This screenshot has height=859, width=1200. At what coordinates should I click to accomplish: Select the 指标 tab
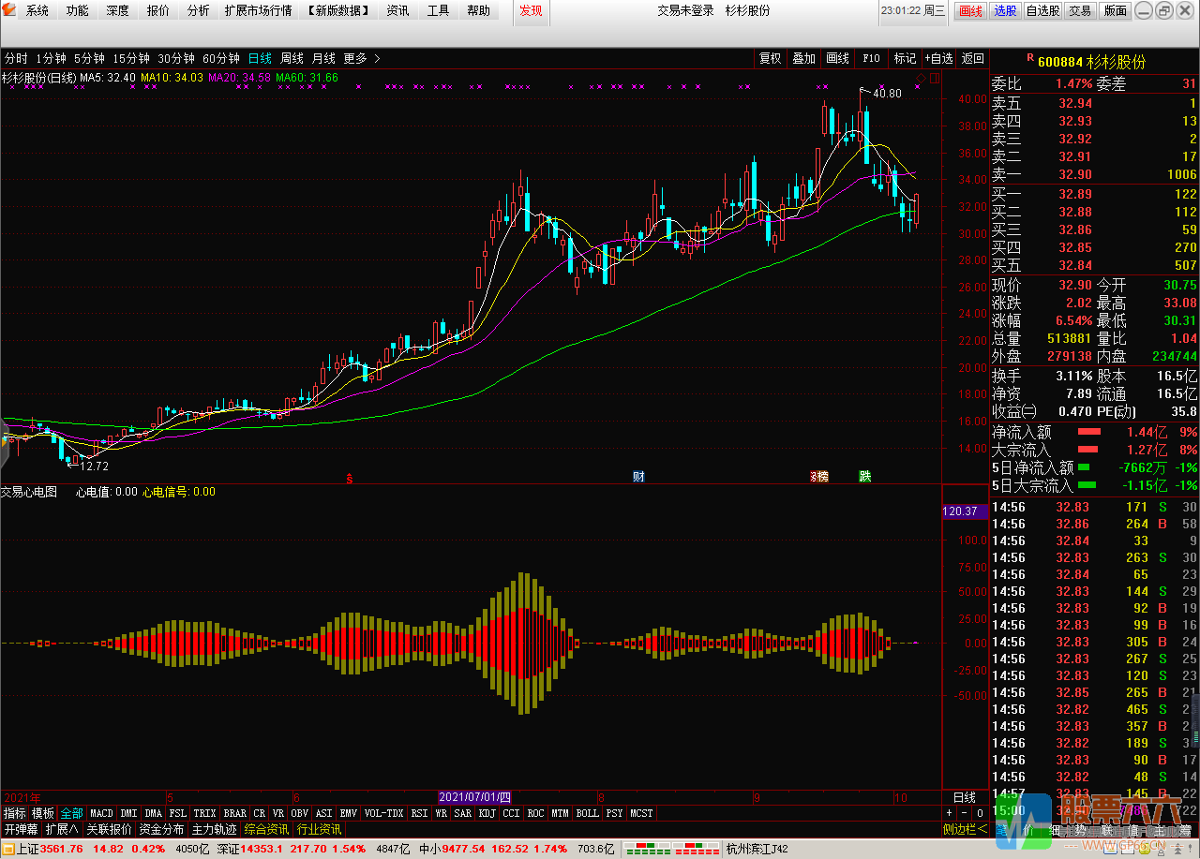pos(15,813)
